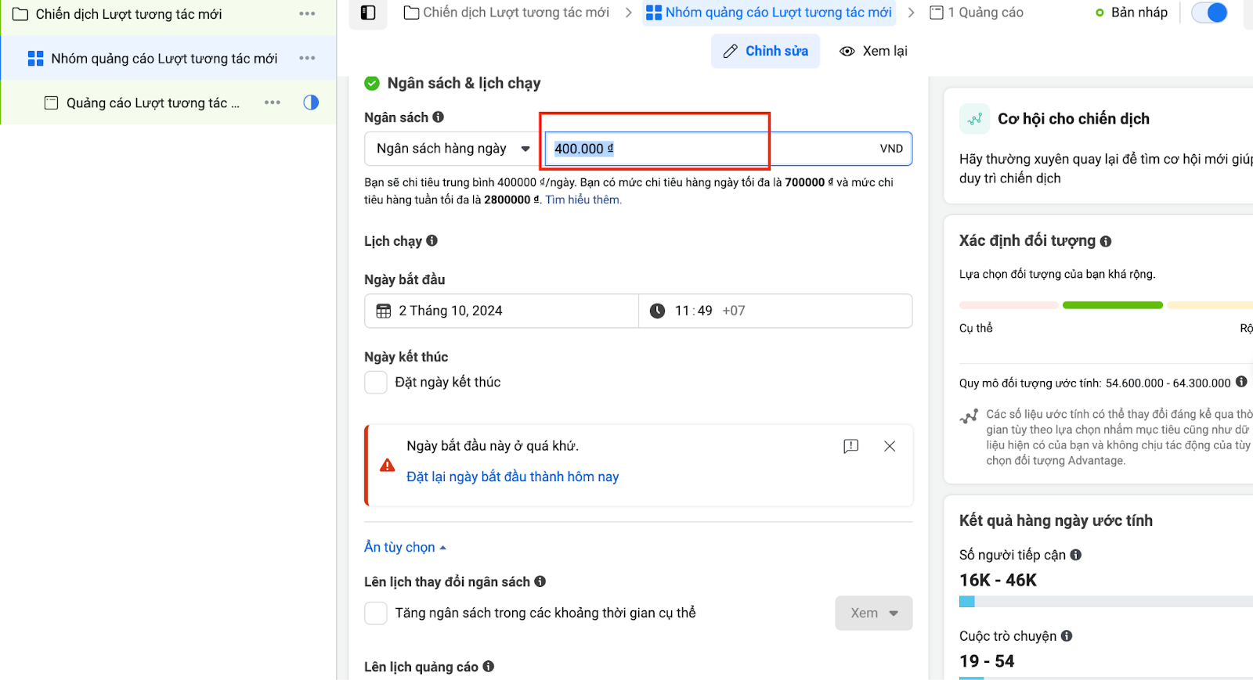This screenshot has height=680, width=1253.
Task: Open options menu for Nhóm quảng cáo row
Action: pyautogui.click(x=307, y=58)
